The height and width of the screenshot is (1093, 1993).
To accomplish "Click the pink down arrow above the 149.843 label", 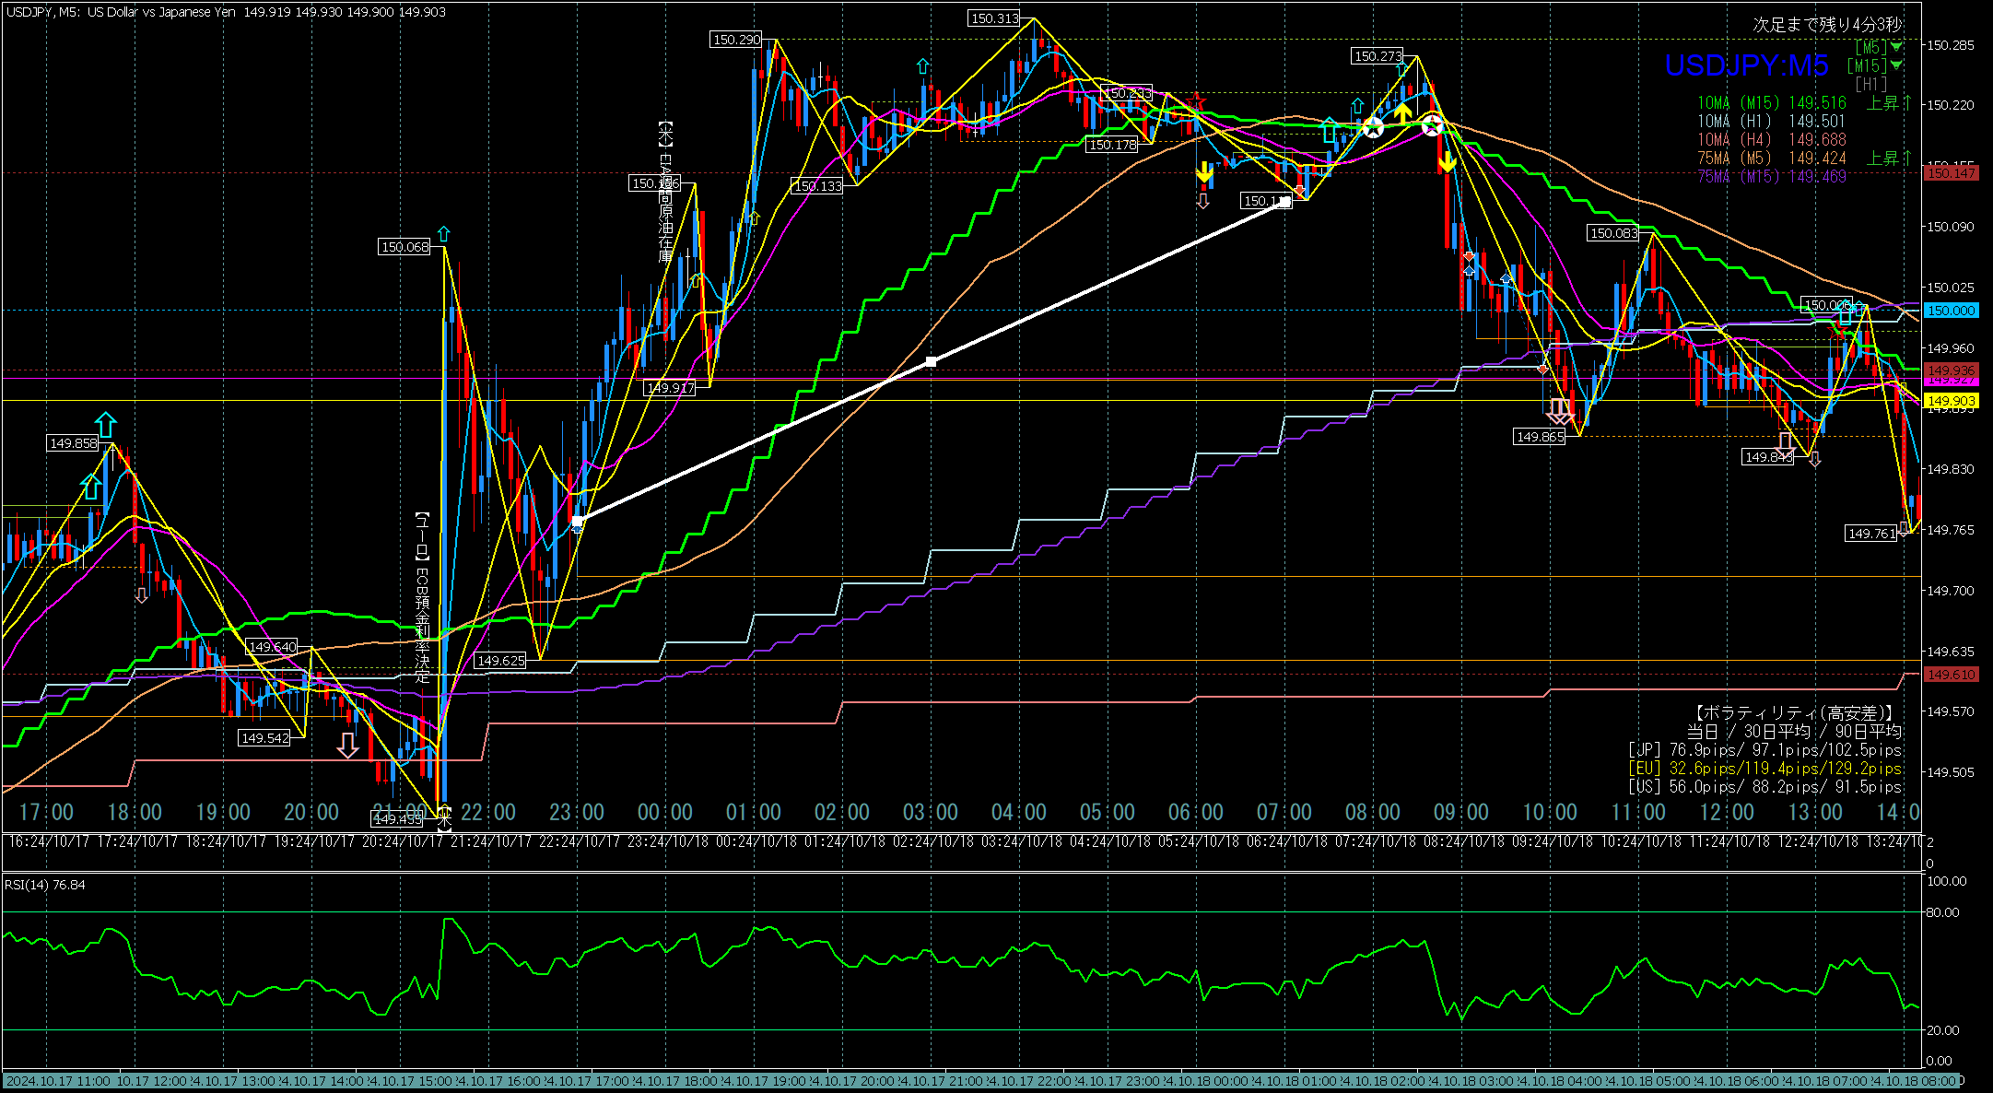I will pyautogui.click(x=1785, y=445).
